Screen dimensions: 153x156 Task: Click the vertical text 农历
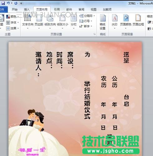[x=104, y=82]
